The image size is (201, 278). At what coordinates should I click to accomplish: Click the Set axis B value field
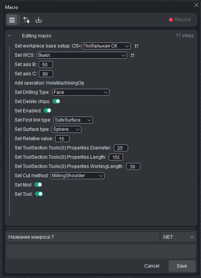coord(46,64)
